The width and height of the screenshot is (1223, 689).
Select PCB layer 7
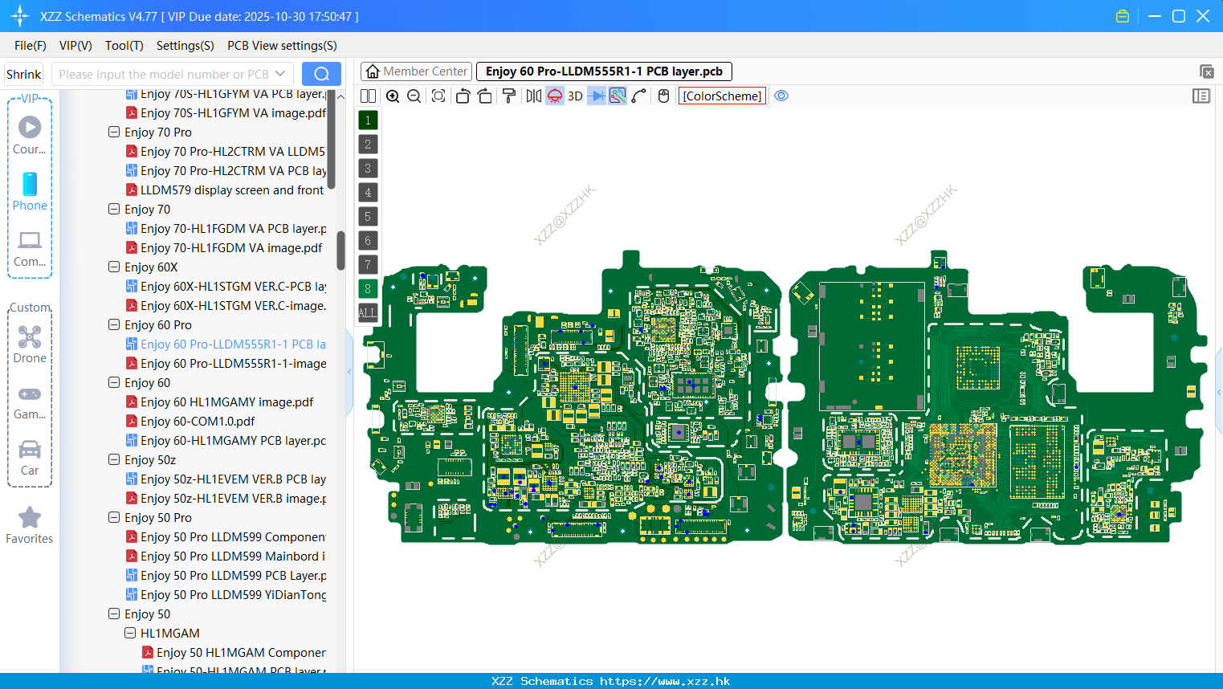point(368,264)
